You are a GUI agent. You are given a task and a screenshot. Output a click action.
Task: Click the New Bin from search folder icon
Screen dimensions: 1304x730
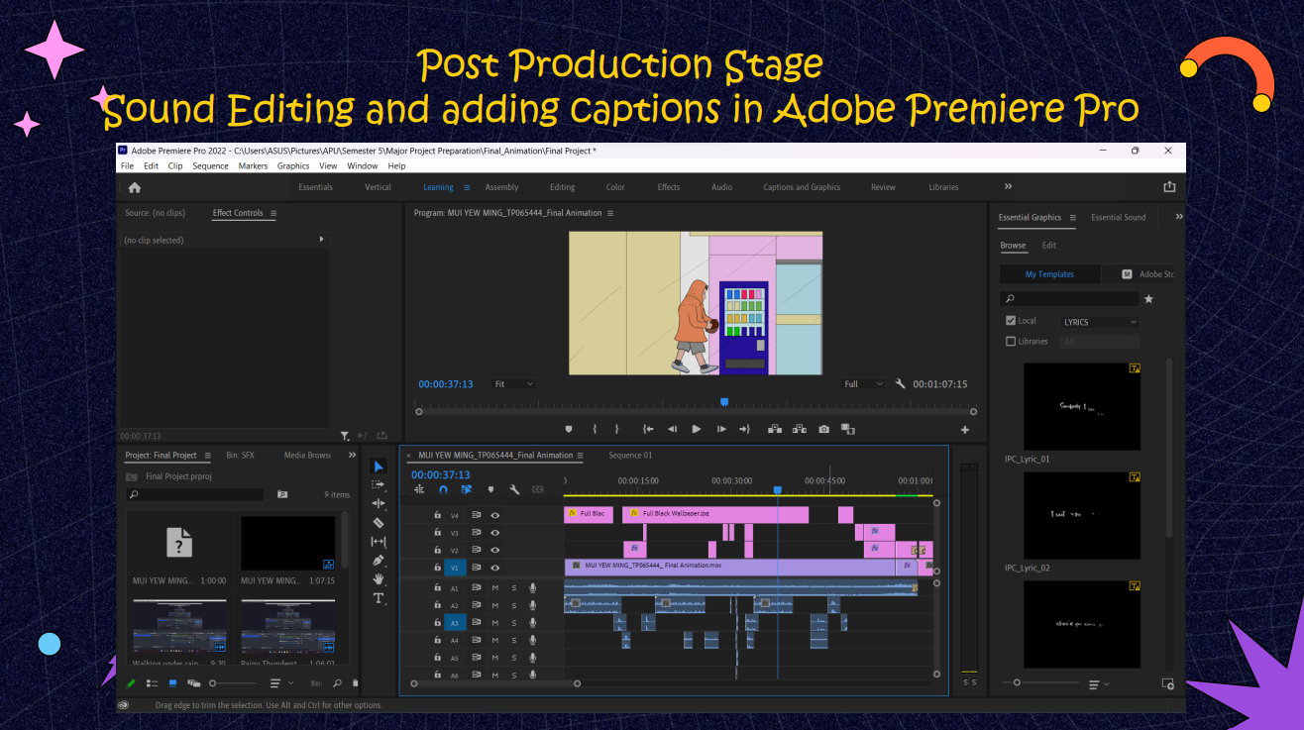click(x=281, y=494)
